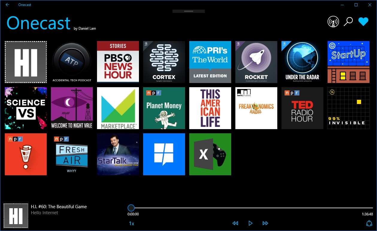Viewport: 377px width, 231px height.
Task: Open the TED Radio Hour tile
Action: click(x=302, y=108)
